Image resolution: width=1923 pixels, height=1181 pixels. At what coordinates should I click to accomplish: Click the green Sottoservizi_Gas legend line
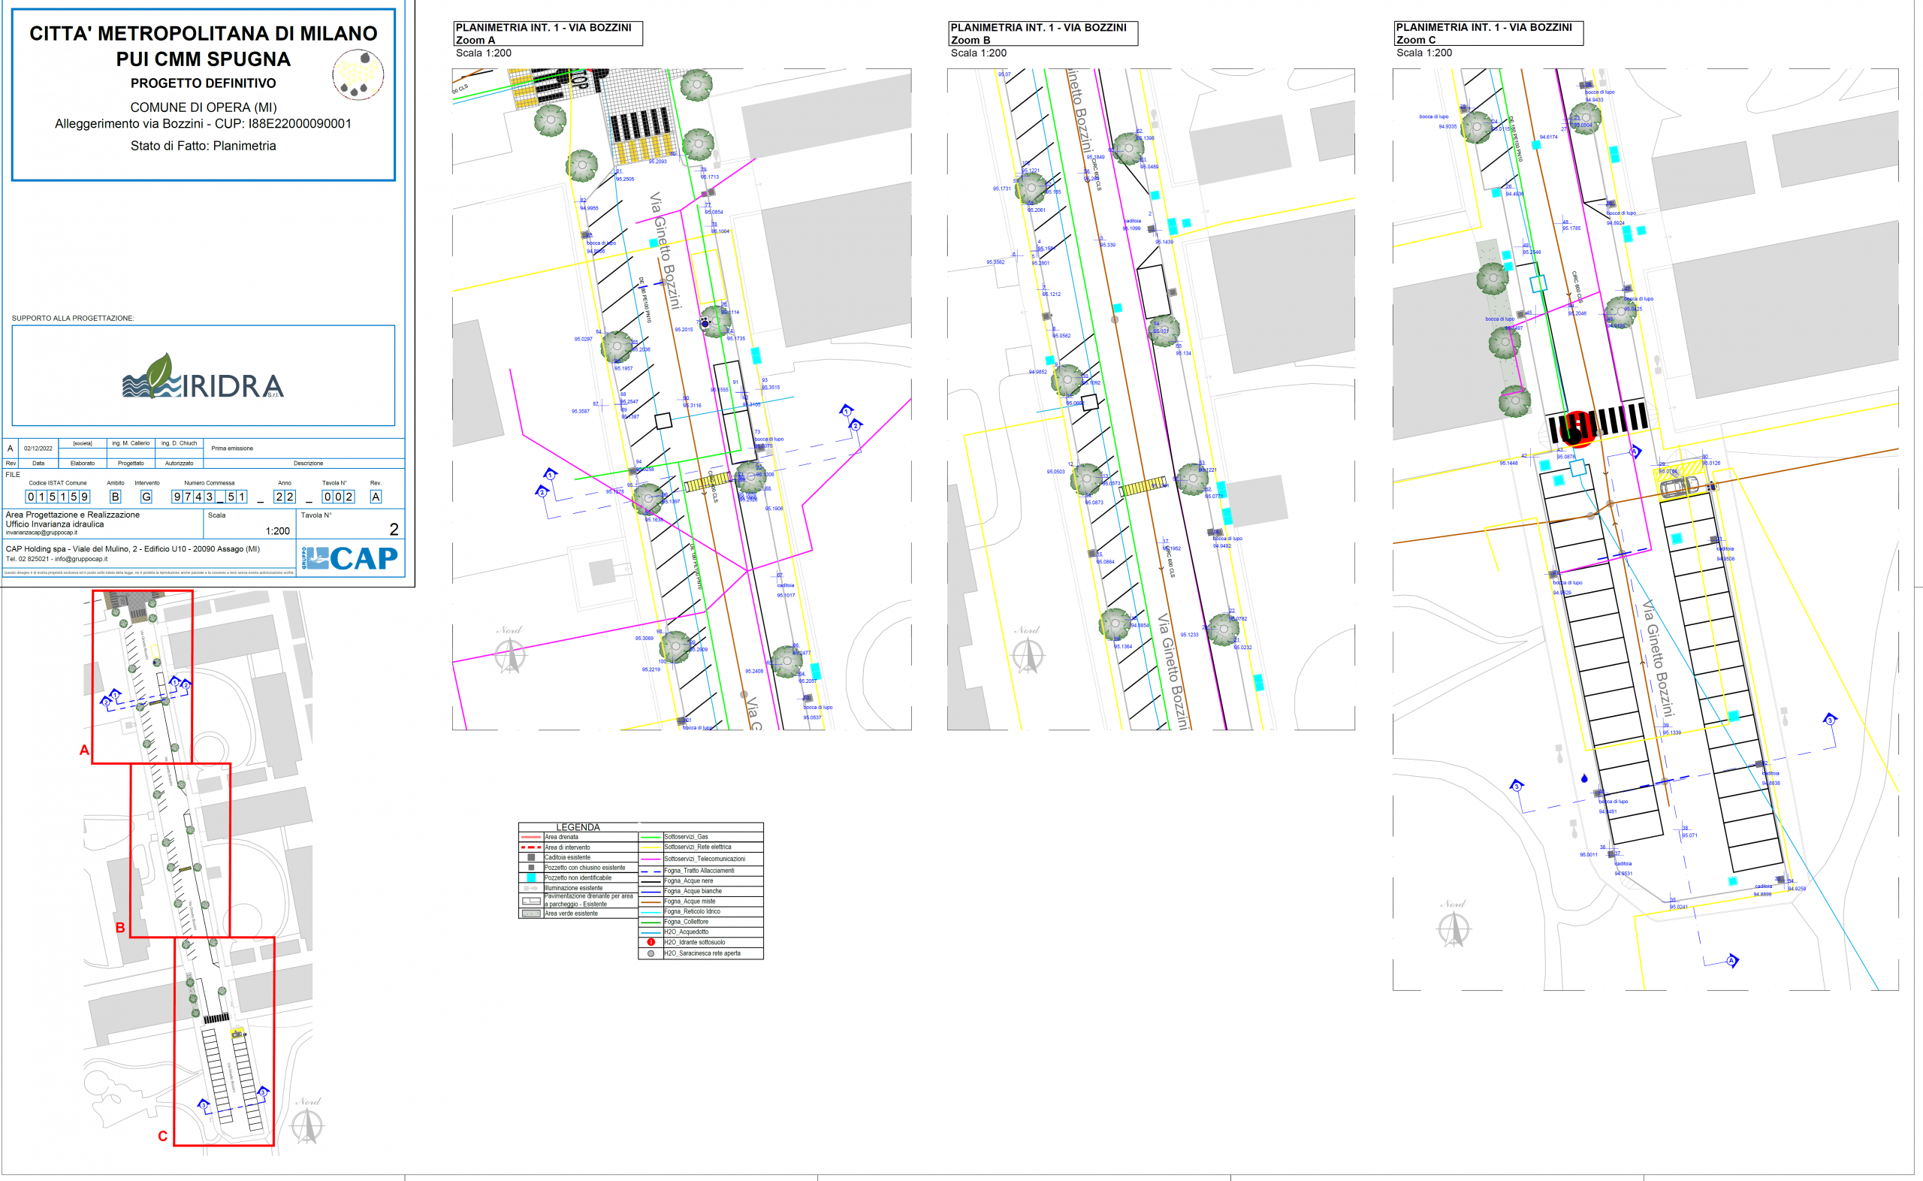click(651, 837)
